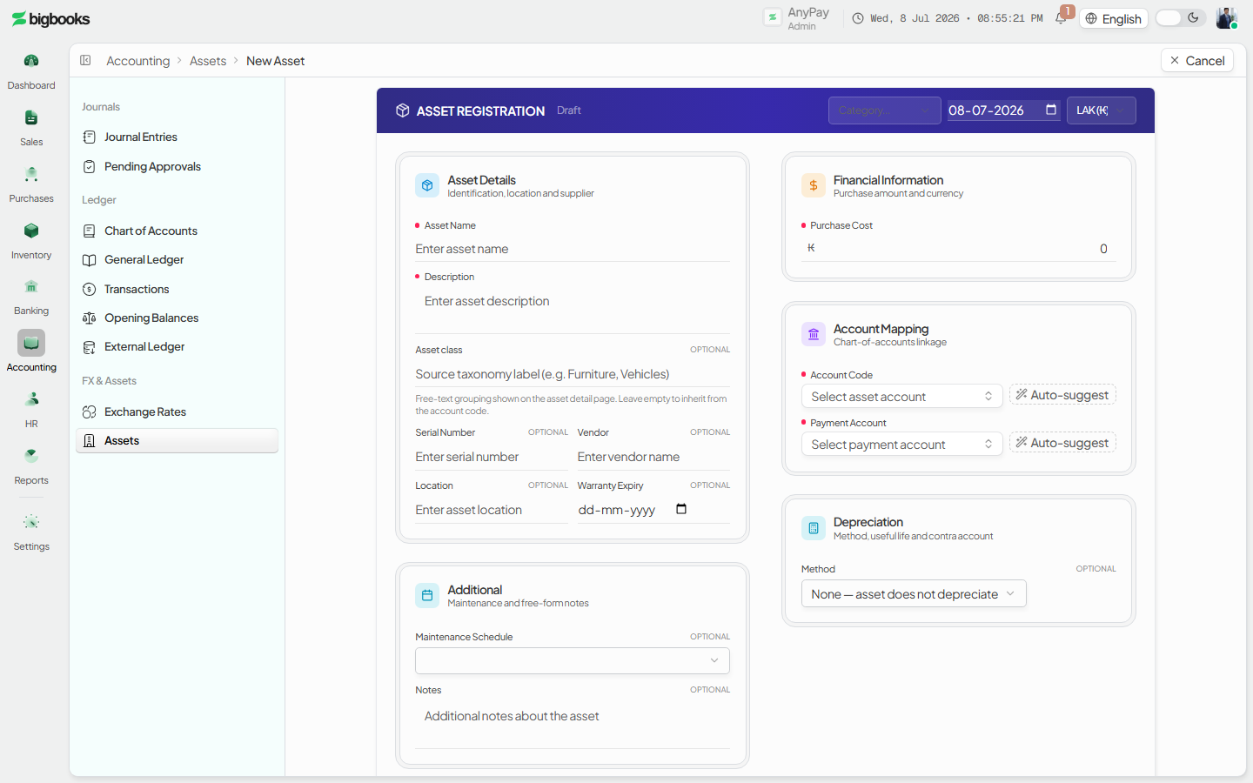Image resolution: width=1253 pixels, height=783 pixels.
Task: Go to Assets breadcrumb link
Action: point(208,60)
